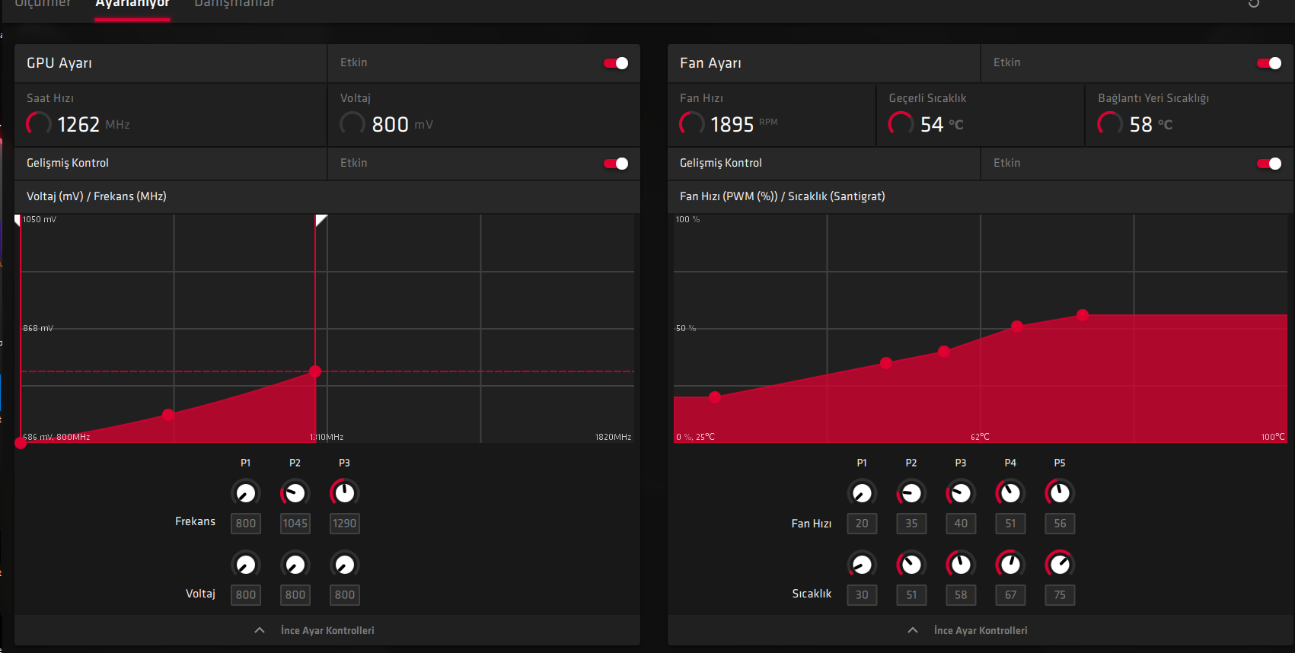1295x653 pixels.
Task: Click the Fan Hızı P1 dial knob
Action: pos(862,493)
